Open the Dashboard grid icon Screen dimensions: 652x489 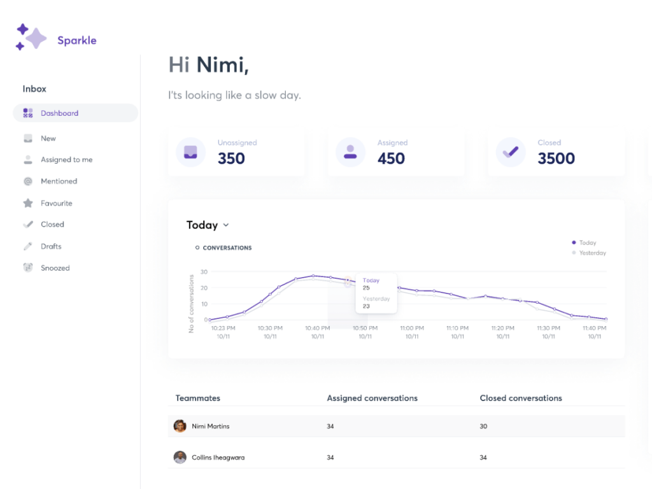pyautogui.click(x=28, y=113)
